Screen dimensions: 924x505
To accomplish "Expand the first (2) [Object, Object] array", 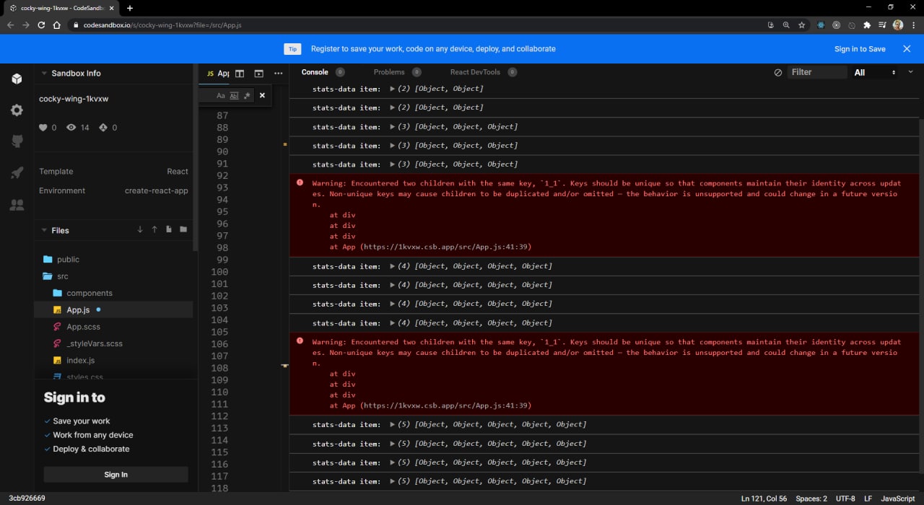I will point(392,89).
